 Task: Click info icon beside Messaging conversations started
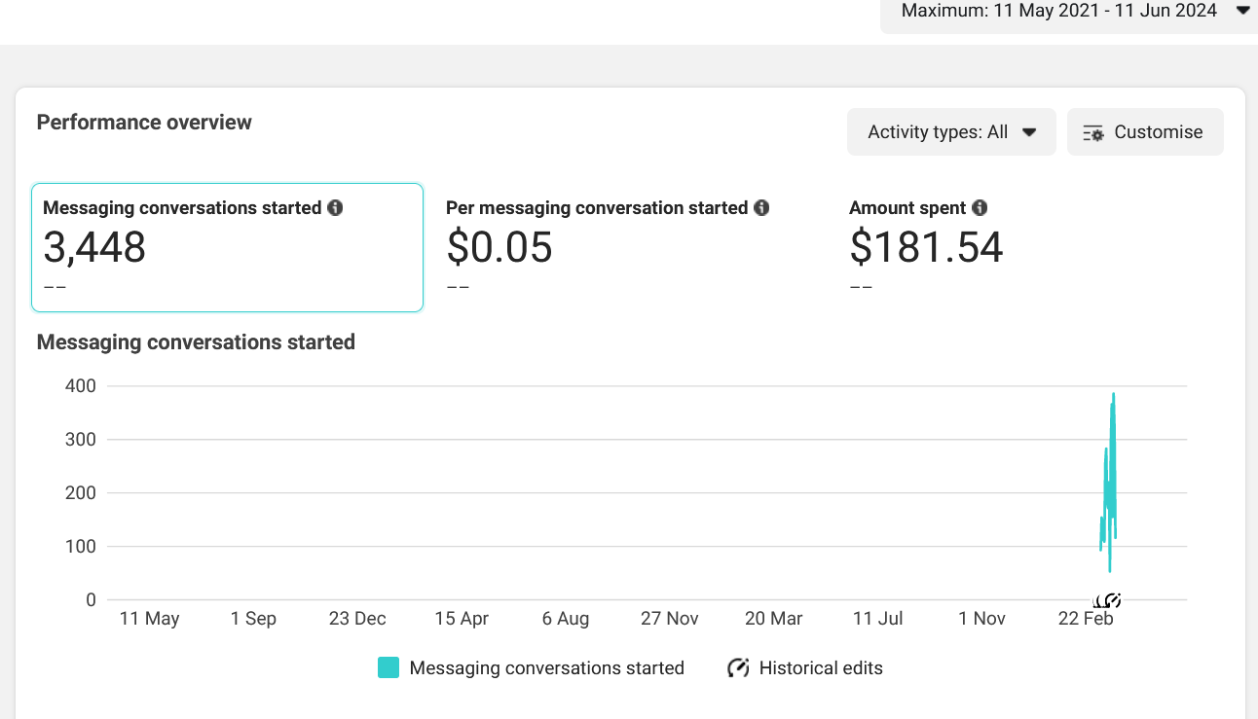pyautogui.click(x=335, y=207)
